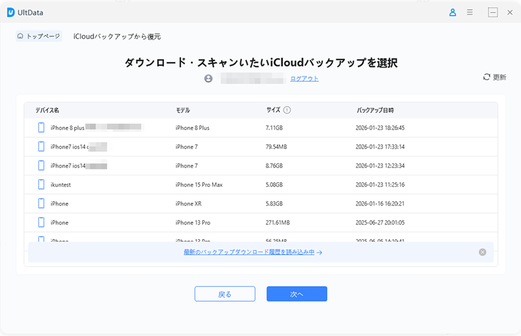Click the 8.76GB size cell

coord(274,166)
